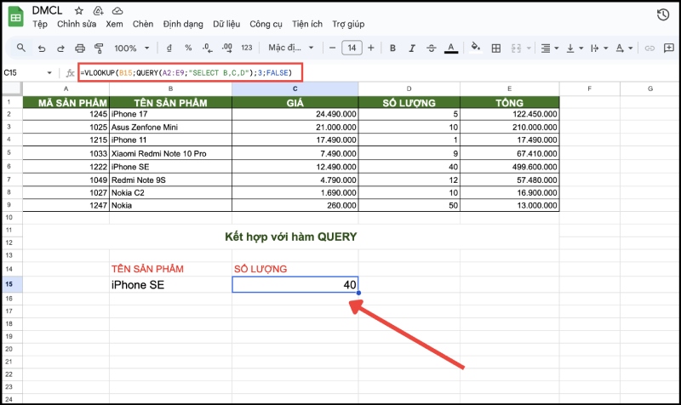This screenshot has width=681, height=405.
Task: Open the Dữ liệu menu
Action: click(x=226, y=25)
